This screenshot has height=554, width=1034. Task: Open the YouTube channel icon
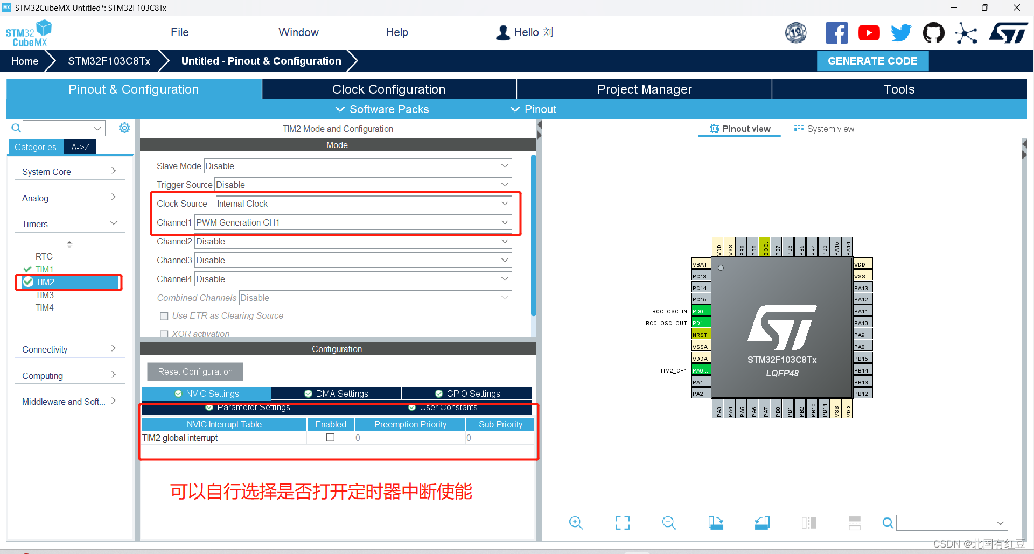point(869,32)
